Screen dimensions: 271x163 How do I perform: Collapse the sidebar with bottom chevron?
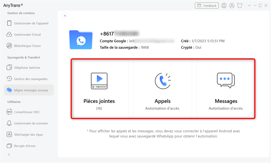pos(9,154)
